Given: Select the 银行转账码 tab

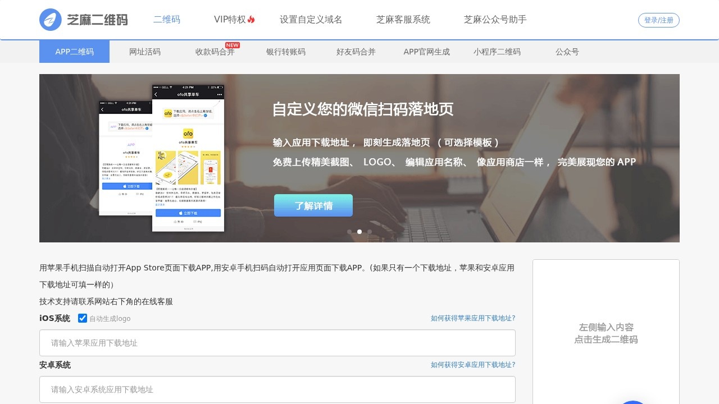Looking at the screenshot, I should pyautogui.click(x=286, y=52).
